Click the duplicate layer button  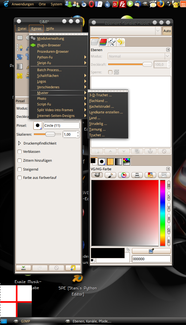(137, 151)
